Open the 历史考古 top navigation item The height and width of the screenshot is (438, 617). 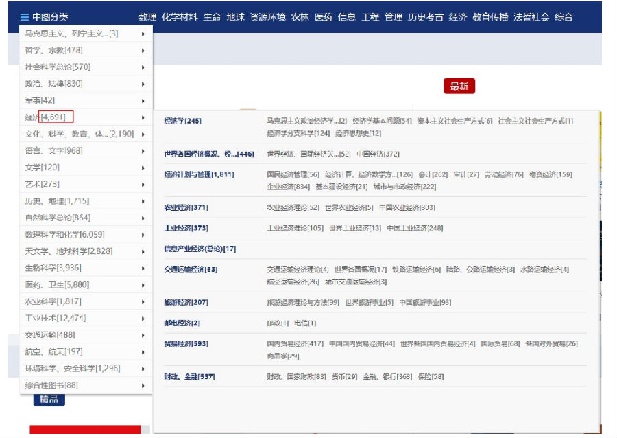point(425,17)
